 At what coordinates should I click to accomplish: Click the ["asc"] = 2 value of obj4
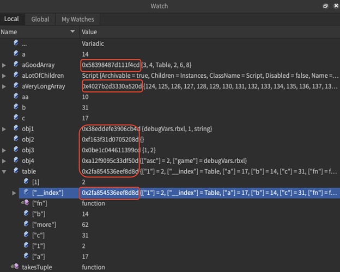[155, 160]
